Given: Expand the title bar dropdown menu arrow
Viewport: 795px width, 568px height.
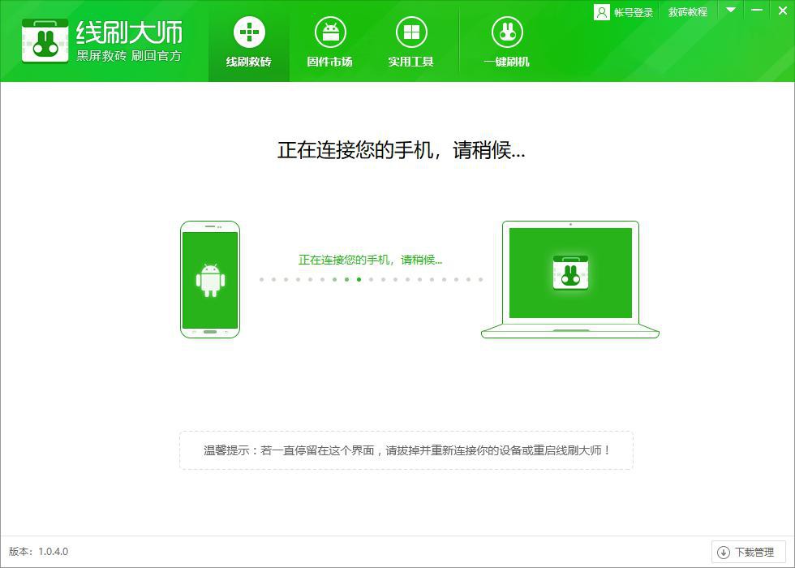Looking at the screenshot, I should 731,10.
